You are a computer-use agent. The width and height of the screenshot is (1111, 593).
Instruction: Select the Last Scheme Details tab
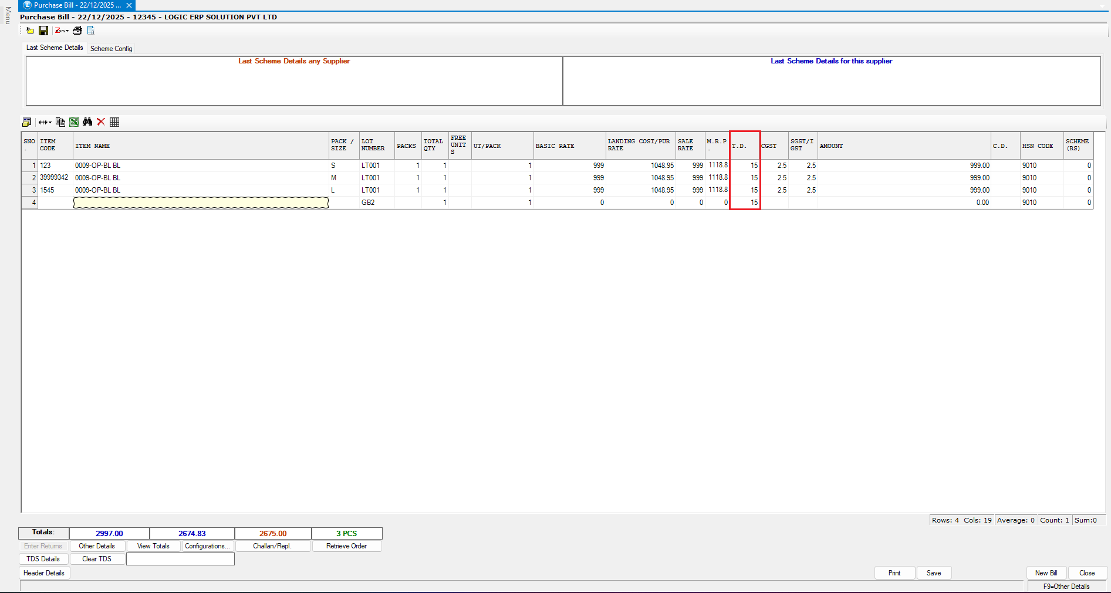[55, 48]
